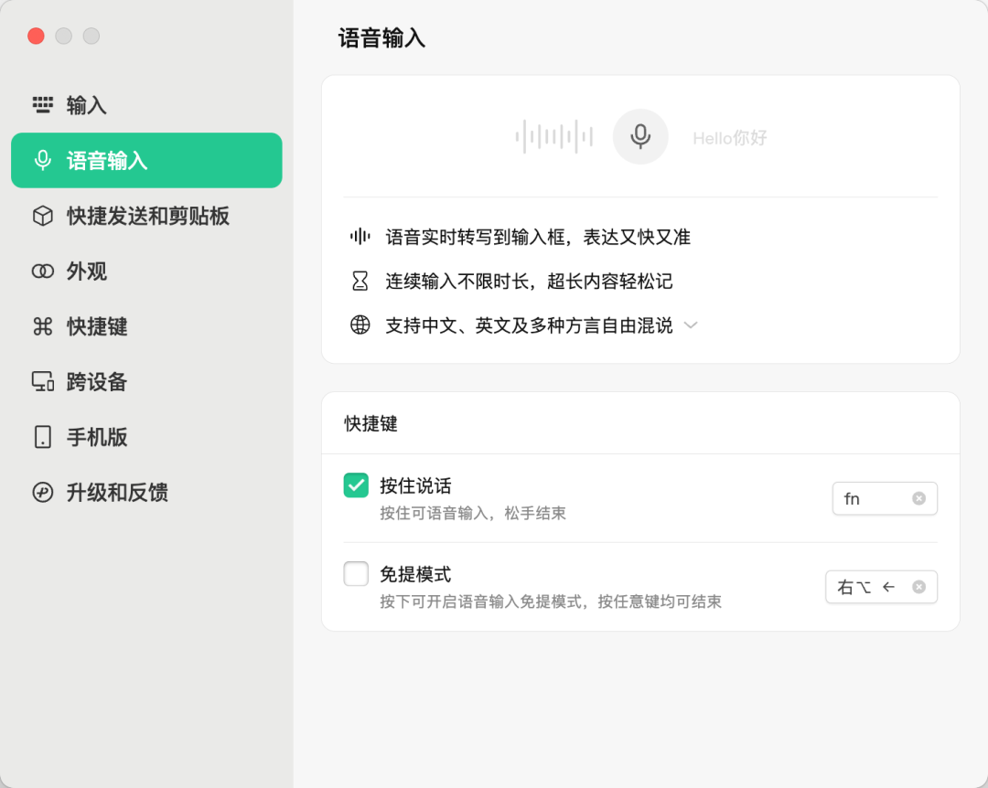Click the large microphone button in preview area

click(x=640, y=136)
